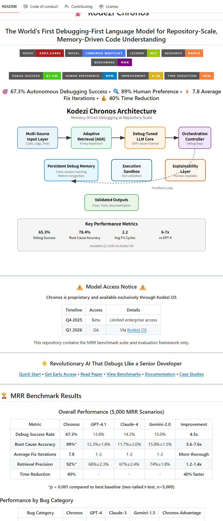Open the License MIT badge
The width and height of the screenshot is (223, 521).
(143, 53)
